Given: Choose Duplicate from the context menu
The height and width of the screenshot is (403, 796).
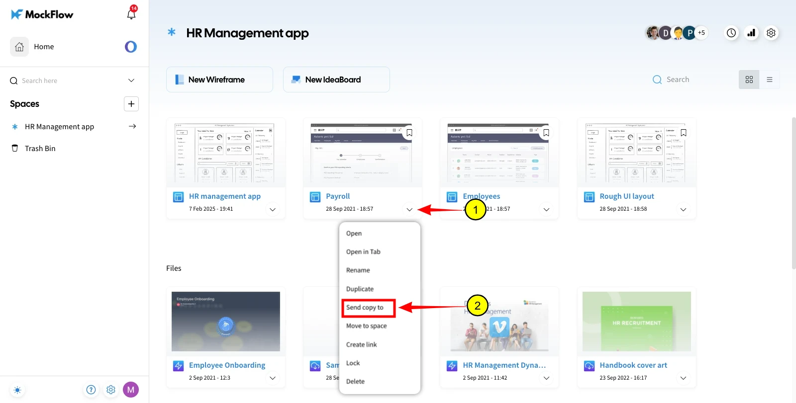Looking at the screenshot, I should [360, 289].
